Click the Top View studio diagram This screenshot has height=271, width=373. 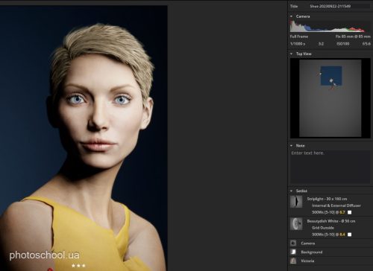pyautogui.click(x=330, y=98)
